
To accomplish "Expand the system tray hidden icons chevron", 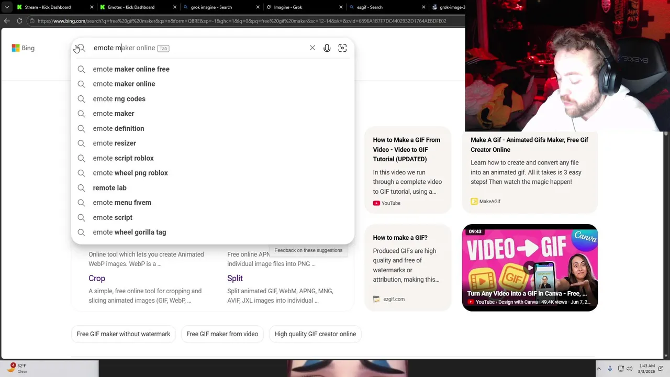I will point(599,369).
